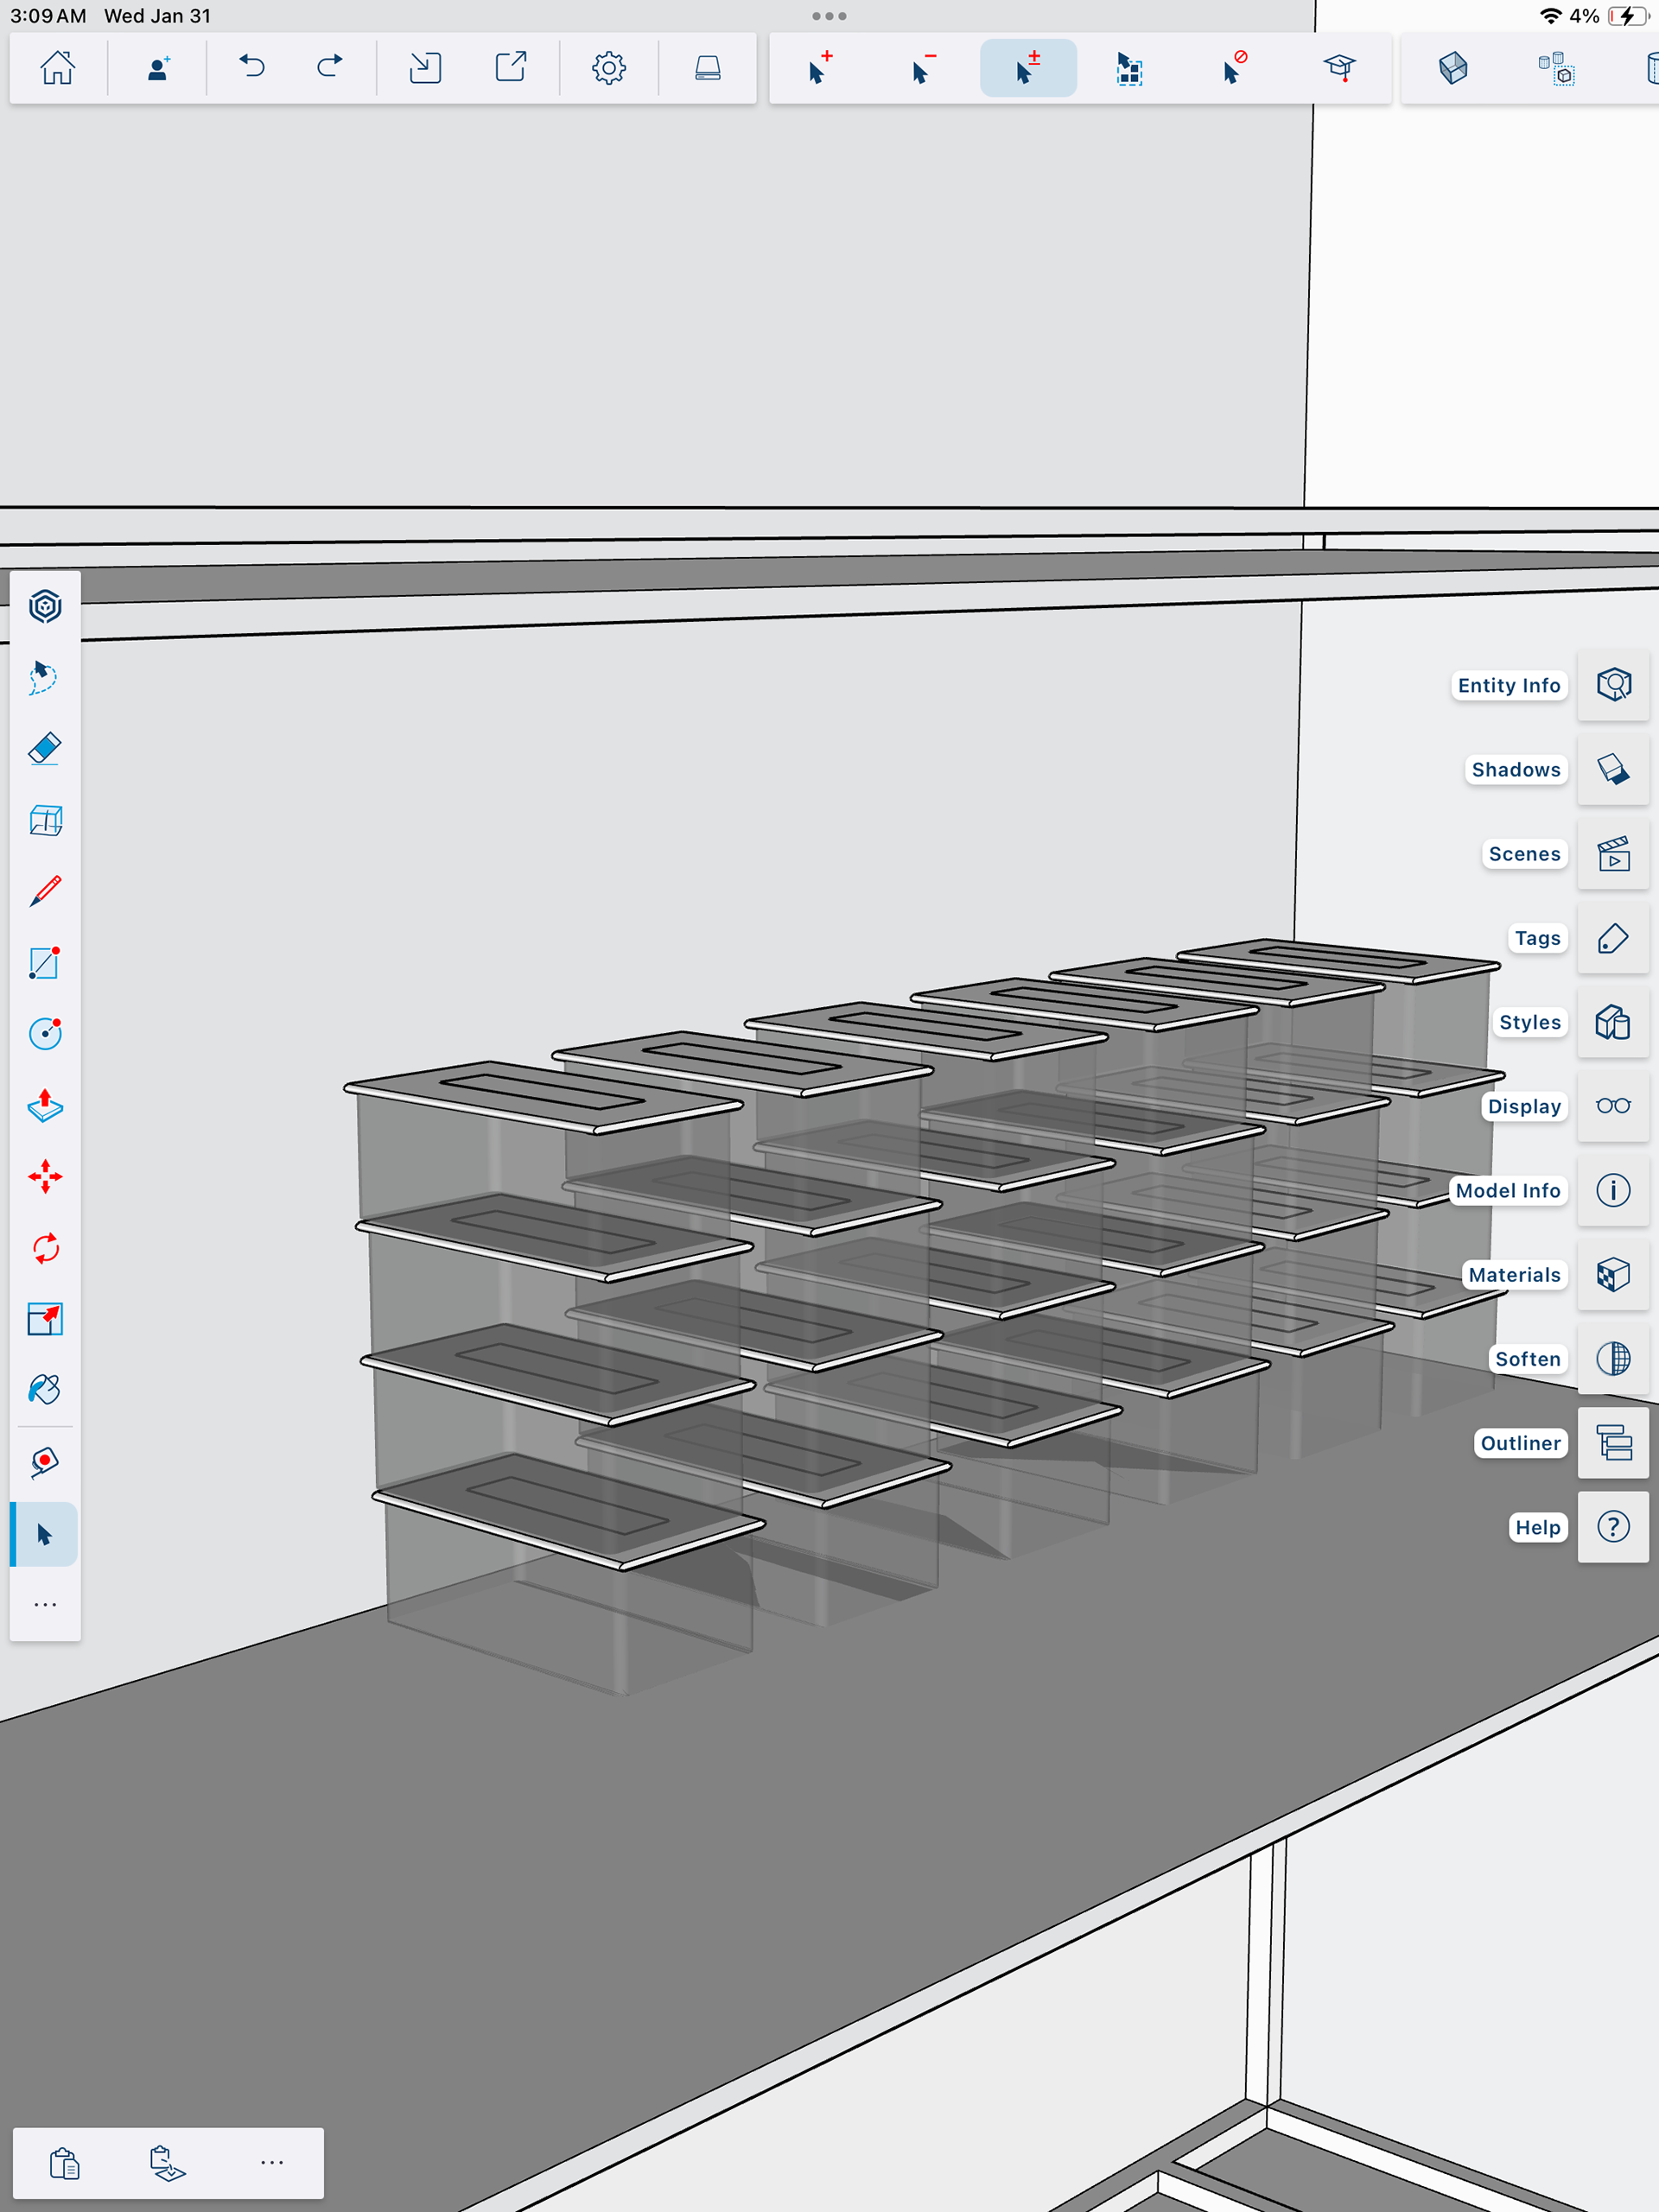
Task: Open the Entity Info panel
Action: click(x=1612, y=685)
